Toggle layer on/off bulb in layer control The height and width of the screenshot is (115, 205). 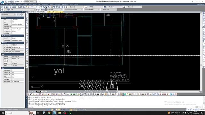coord(5,10)
